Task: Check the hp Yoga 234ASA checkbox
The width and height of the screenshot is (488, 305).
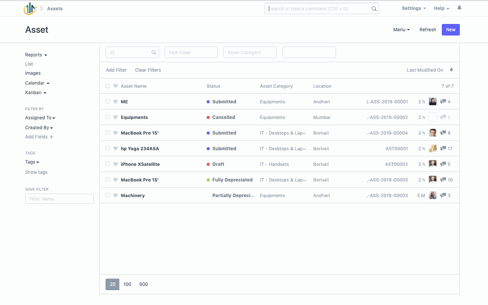Action: 108,148
